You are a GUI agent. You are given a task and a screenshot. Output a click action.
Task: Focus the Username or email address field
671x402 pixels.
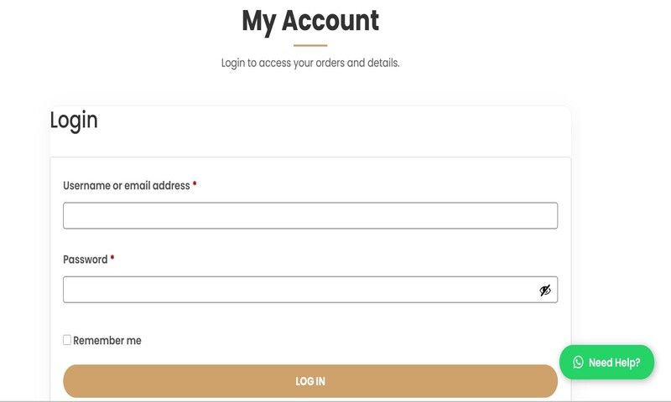click(x=310, y=215)
